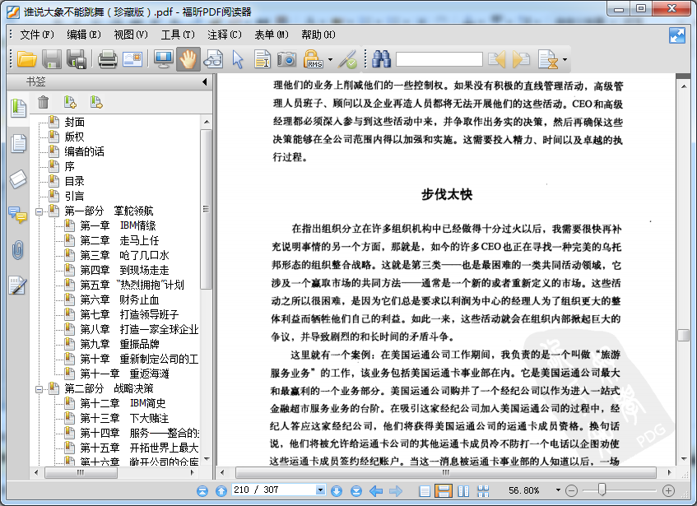The height and width of the screenshot is (506, 697).
Task: Click the add new bookmark icon
Action: pos(70,102)
